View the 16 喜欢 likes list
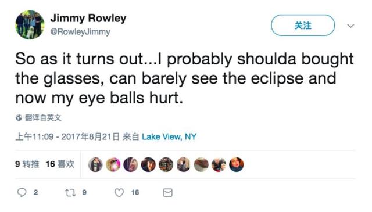The image size is (372, 212). 60,164
